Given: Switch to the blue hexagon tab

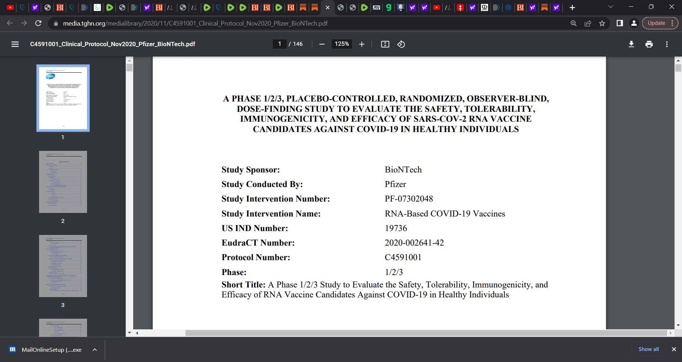Looking at the screenshot, I should [508, 7].
